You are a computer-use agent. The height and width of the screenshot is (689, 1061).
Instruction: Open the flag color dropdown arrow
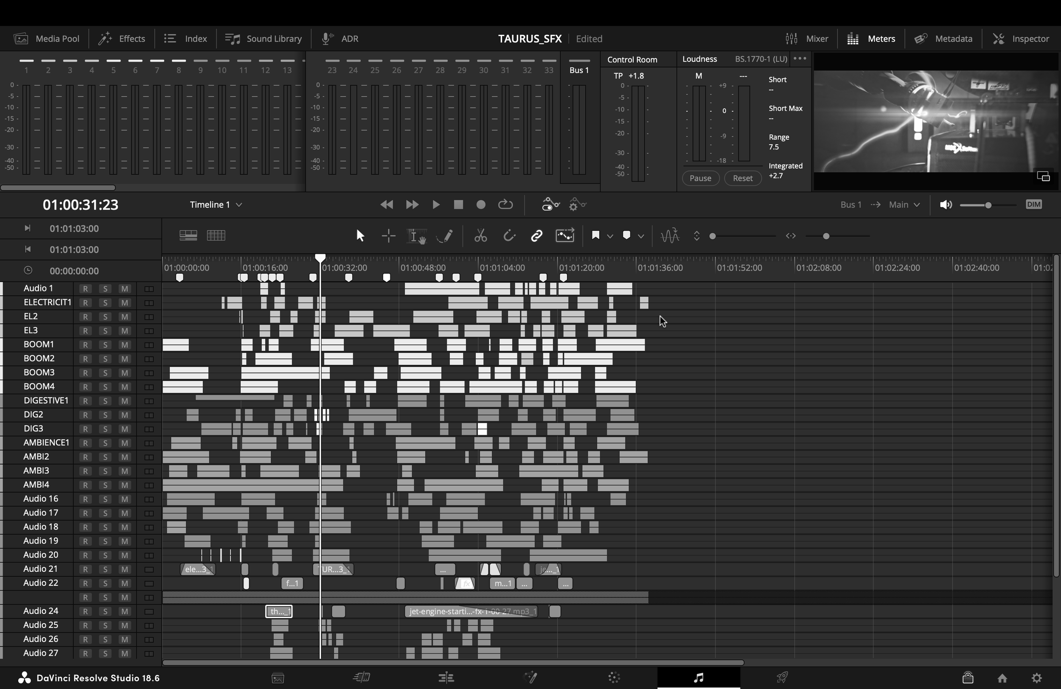pyautogui.click(x=610, y=236)
